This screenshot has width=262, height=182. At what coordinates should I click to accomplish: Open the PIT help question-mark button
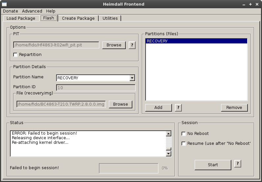[x=132, y=45]
